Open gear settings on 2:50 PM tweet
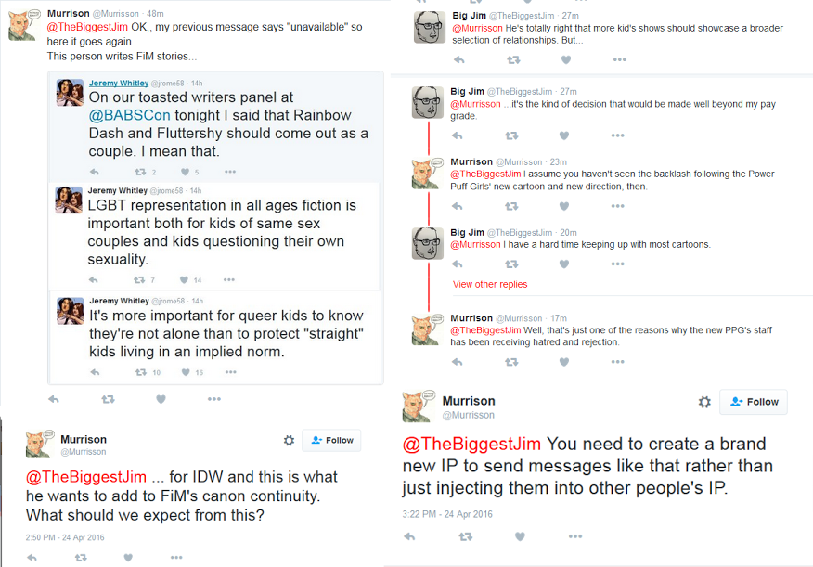 click(289, 440)
